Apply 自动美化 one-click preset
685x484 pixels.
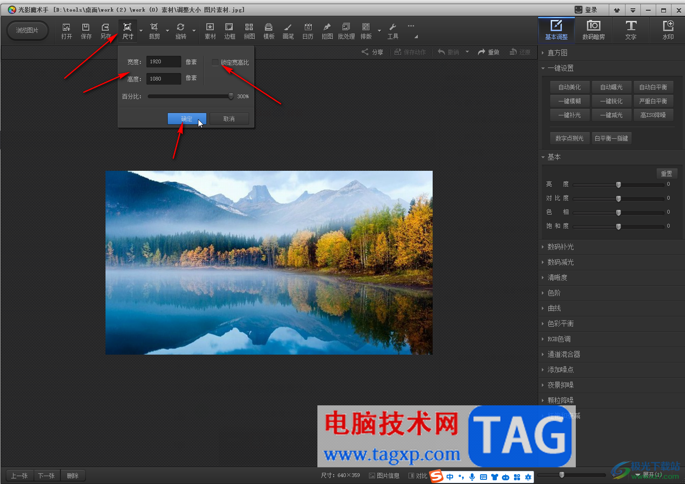569,87
